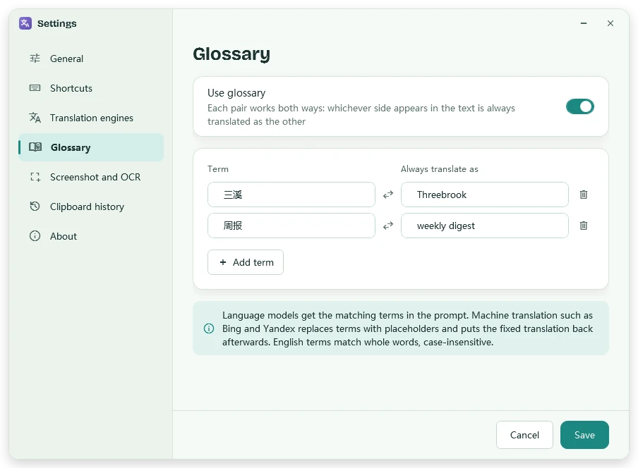
Task: Click swap arrows next to Threebrook
Action: click(388, 195)
